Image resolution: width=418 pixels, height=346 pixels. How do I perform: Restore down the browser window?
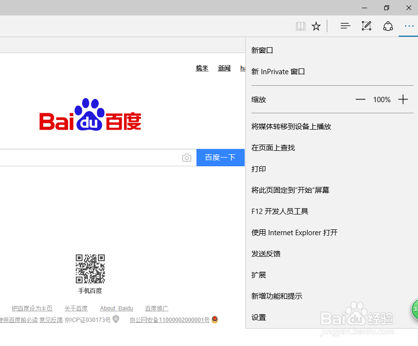tap(387, 8)
